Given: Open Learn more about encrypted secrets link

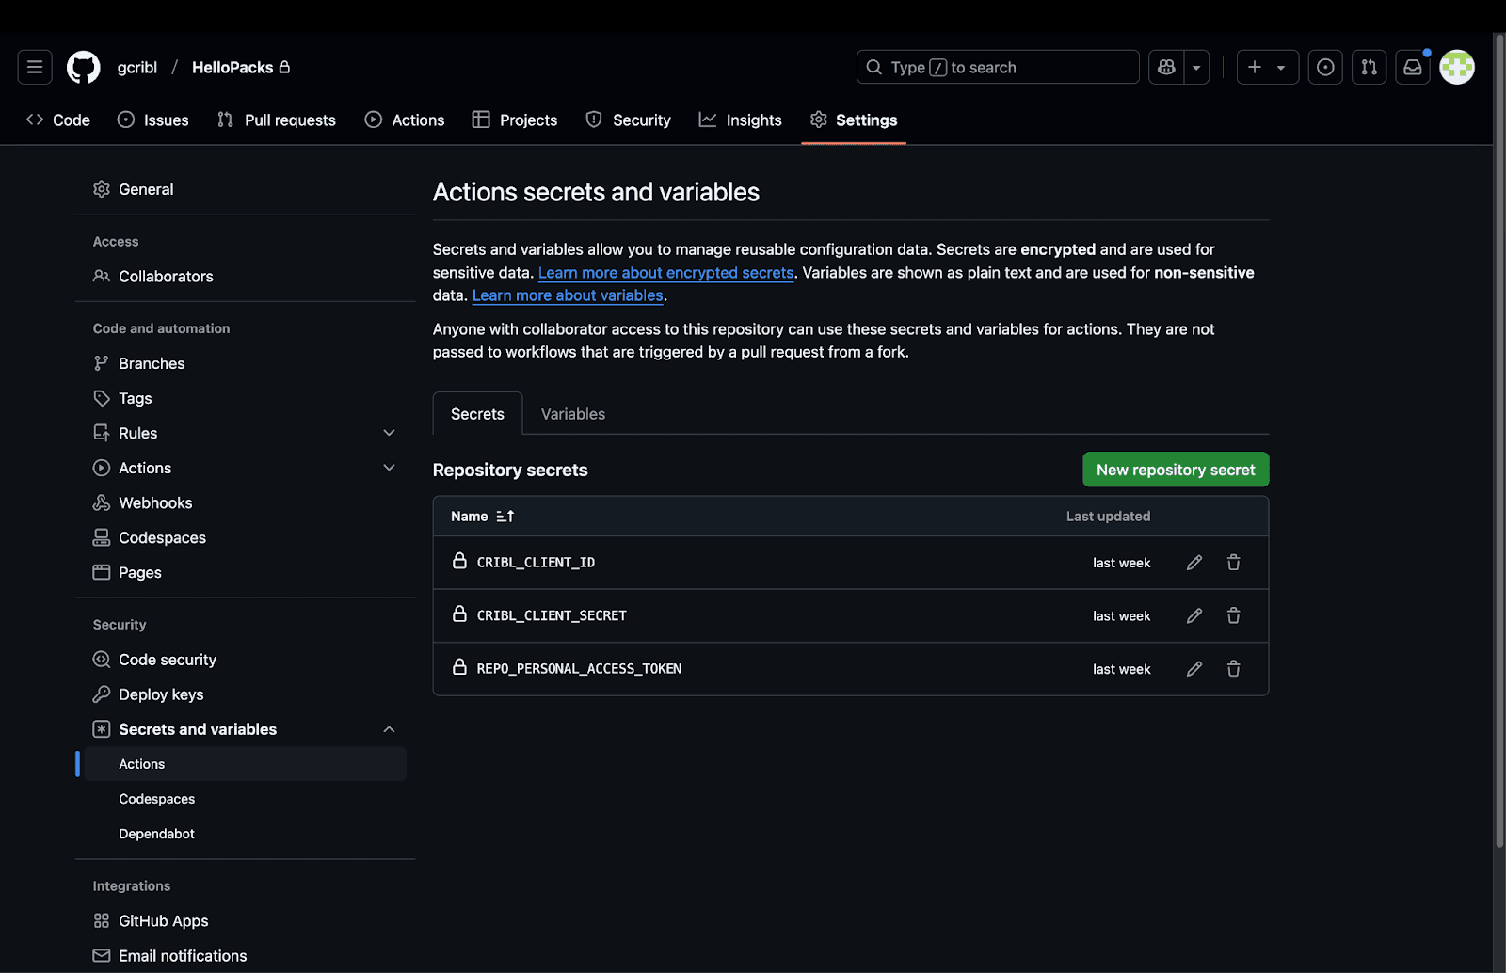Looking at the screenshot, I should (x=665, y=273).
